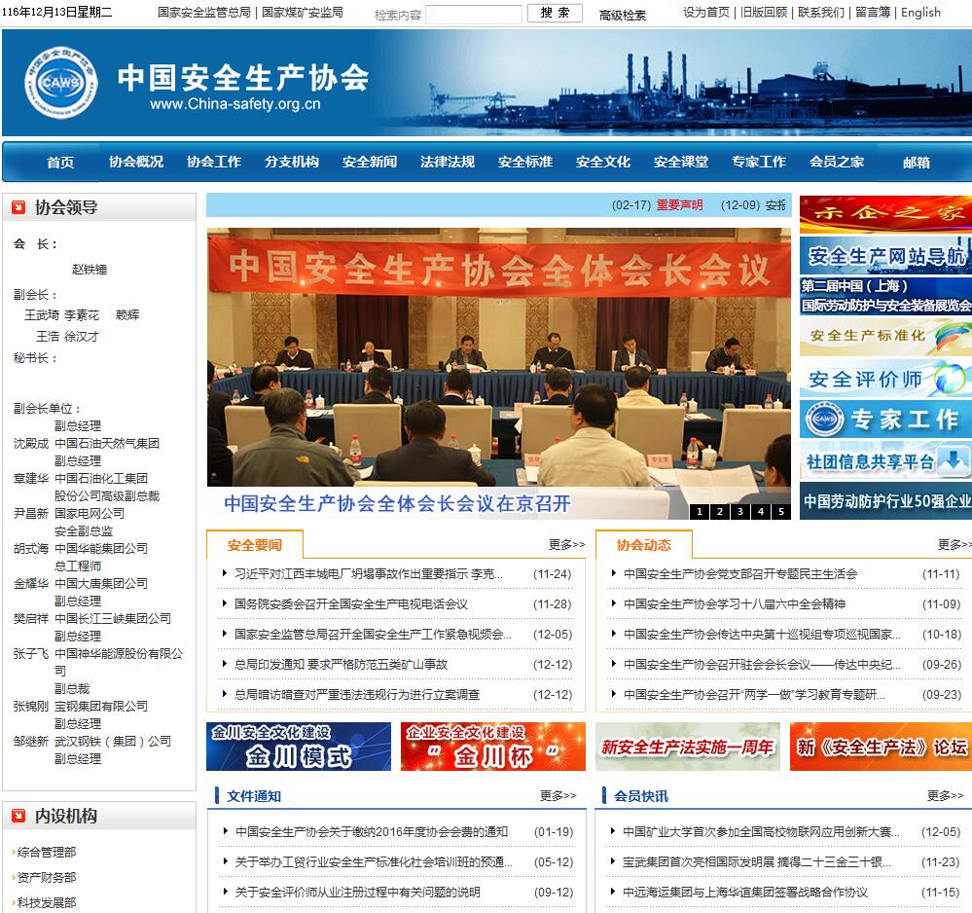Switch to the English version
Viewport: 972px width, 913px height.
click(x=920, y=13)
